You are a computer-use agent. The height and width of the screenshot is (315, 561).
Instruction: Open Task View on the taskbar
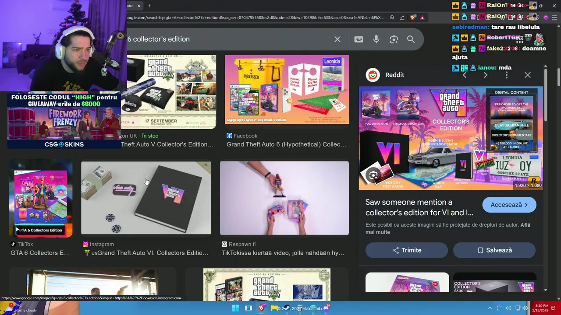pyautogui.click(x=249, y=308)
